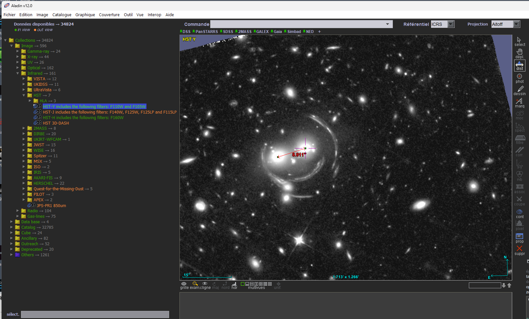
Task: Open the hdr histogram icon
Action: coord(234,285)
